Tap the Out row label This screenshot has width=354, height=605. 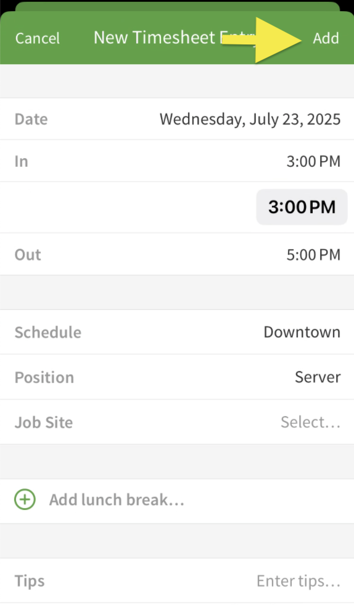[28, 254]
